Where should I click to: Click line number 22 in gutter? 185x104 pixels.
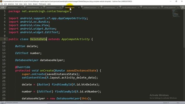point(4,85)
